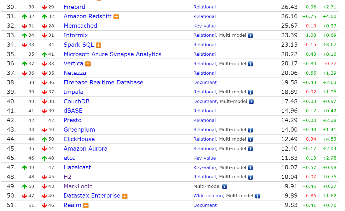This screenshot has width=345, height=211.
Task: Select the +8.16 yearly change value
Action: [x=329, y=54]
